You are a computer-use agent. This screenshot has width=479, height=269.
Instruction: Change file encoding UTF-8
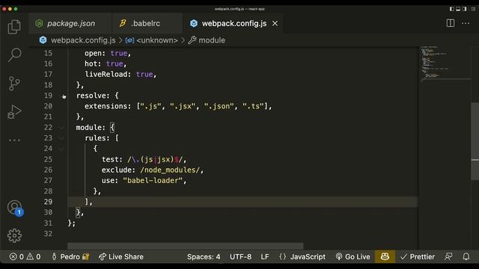240,257
